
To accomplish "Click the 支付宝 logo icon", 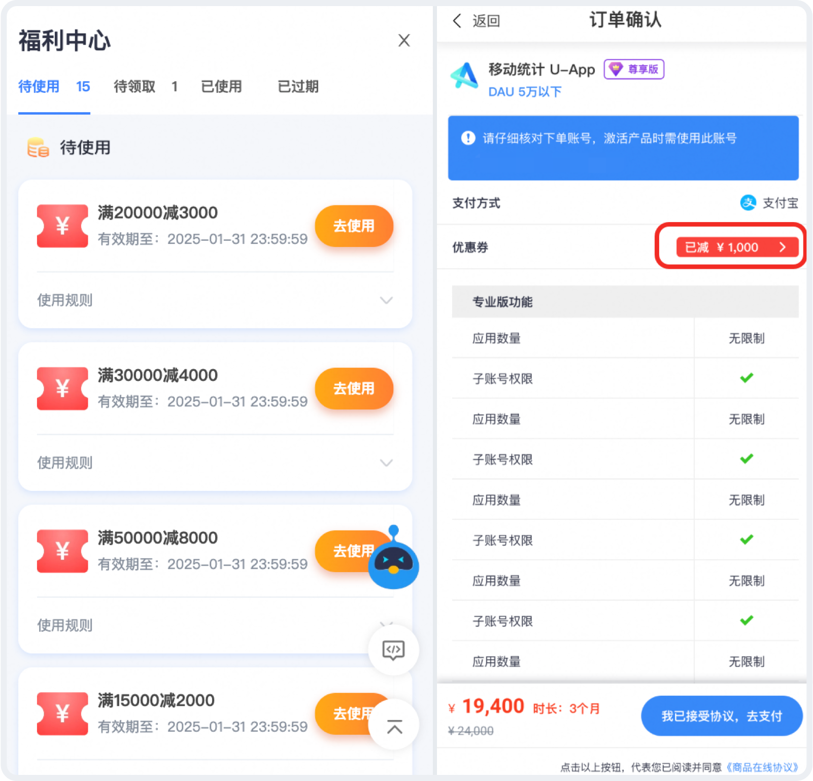I will point(748,203).
